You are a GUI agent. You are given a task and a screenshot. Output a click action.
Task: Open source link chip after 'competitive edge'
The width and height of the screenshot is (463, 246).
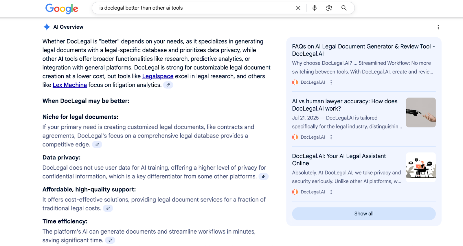(x=97, y=144)
